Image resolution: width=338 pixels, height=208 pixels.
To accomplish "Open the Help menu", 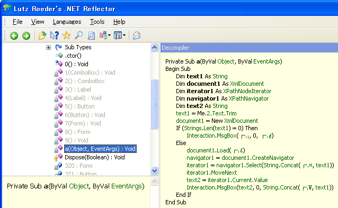I will tap(119, 22).
